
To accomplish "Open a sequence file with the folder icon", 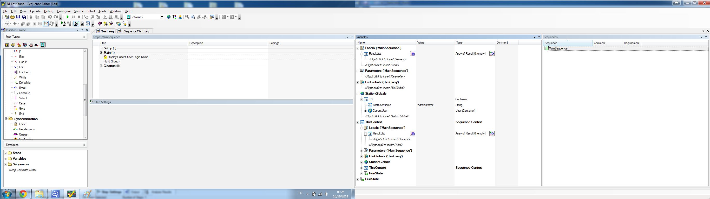I will pyautogui.click(x=12, y=17).
